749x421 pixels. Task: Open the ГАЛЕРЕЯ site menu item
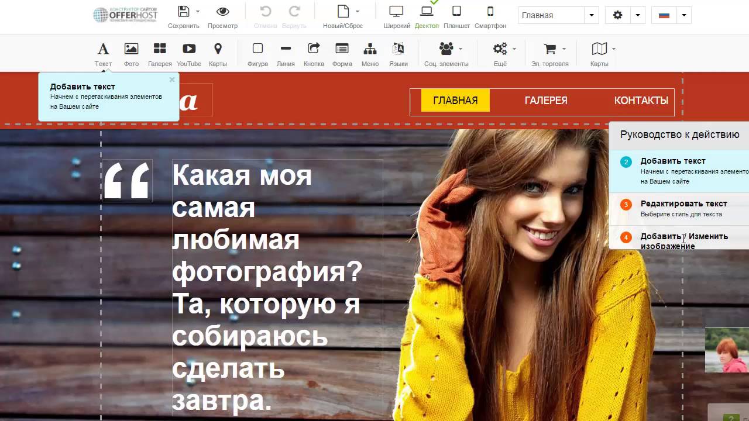pyautogui.click(x=546, y=101)
